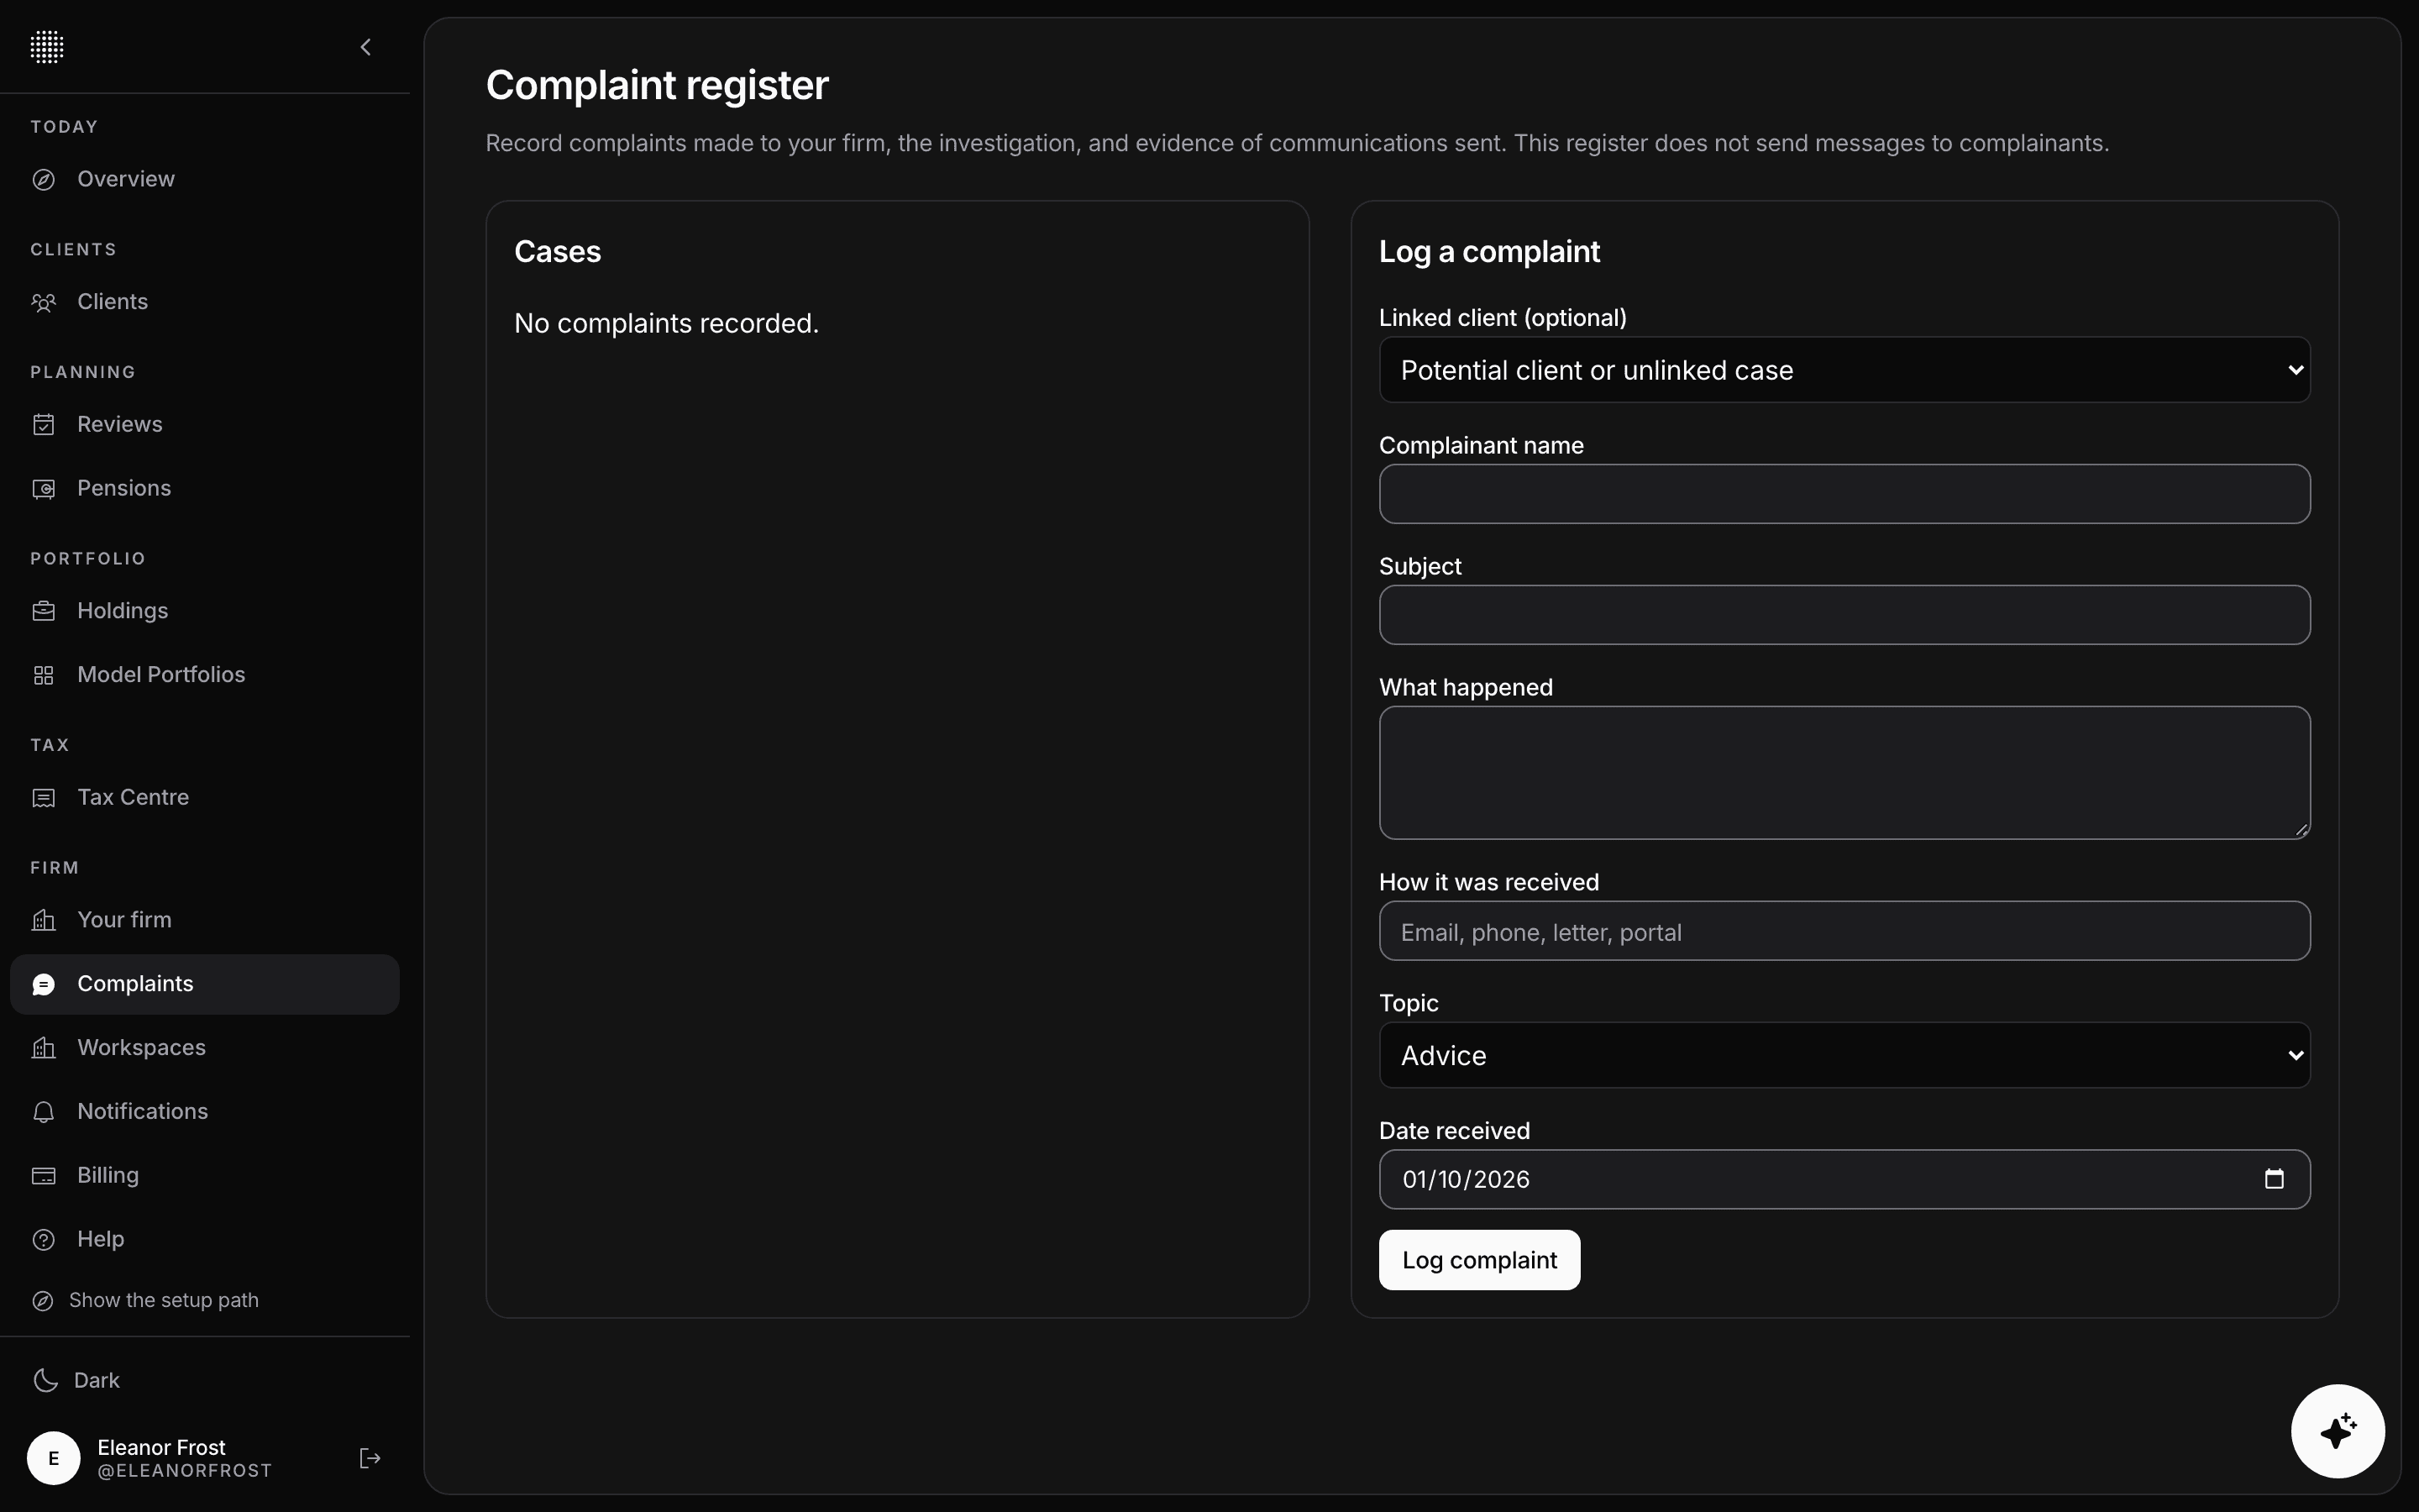
Task: Focus the Complainant name field
Action: pyautogui.click(x=1844, y=494)
